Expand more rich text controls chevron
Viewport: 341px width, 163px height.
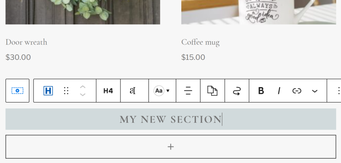coord(315,91)
